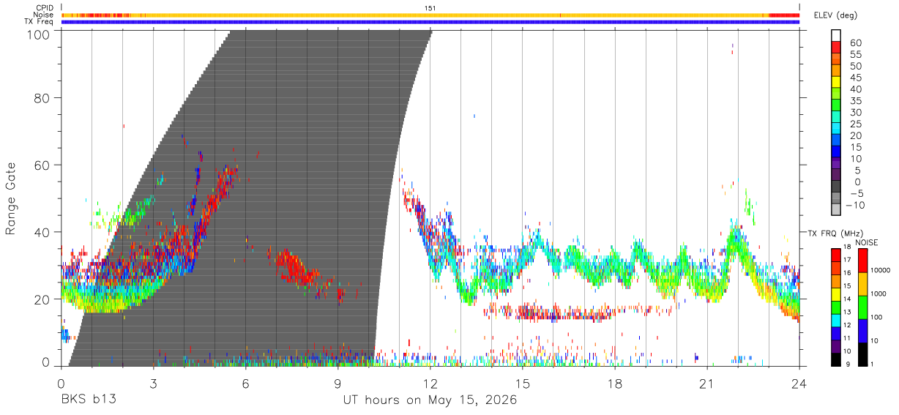Click the orange Noise strip above the plot

[x=430, y=15]
